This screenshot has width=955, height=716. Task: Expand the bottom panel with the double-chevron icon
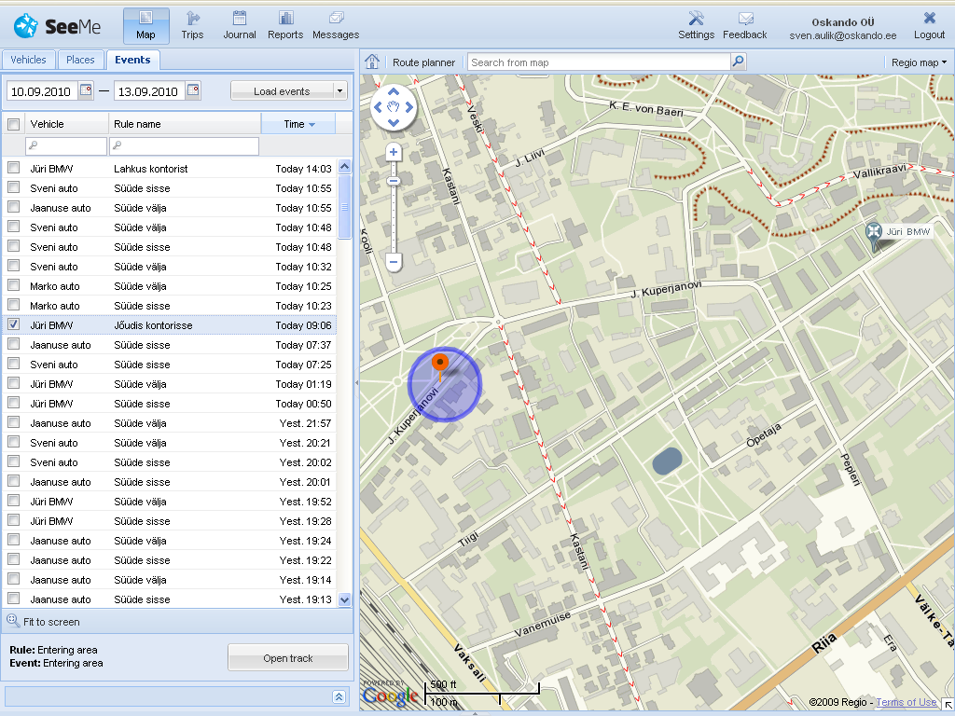pos(339,696)
